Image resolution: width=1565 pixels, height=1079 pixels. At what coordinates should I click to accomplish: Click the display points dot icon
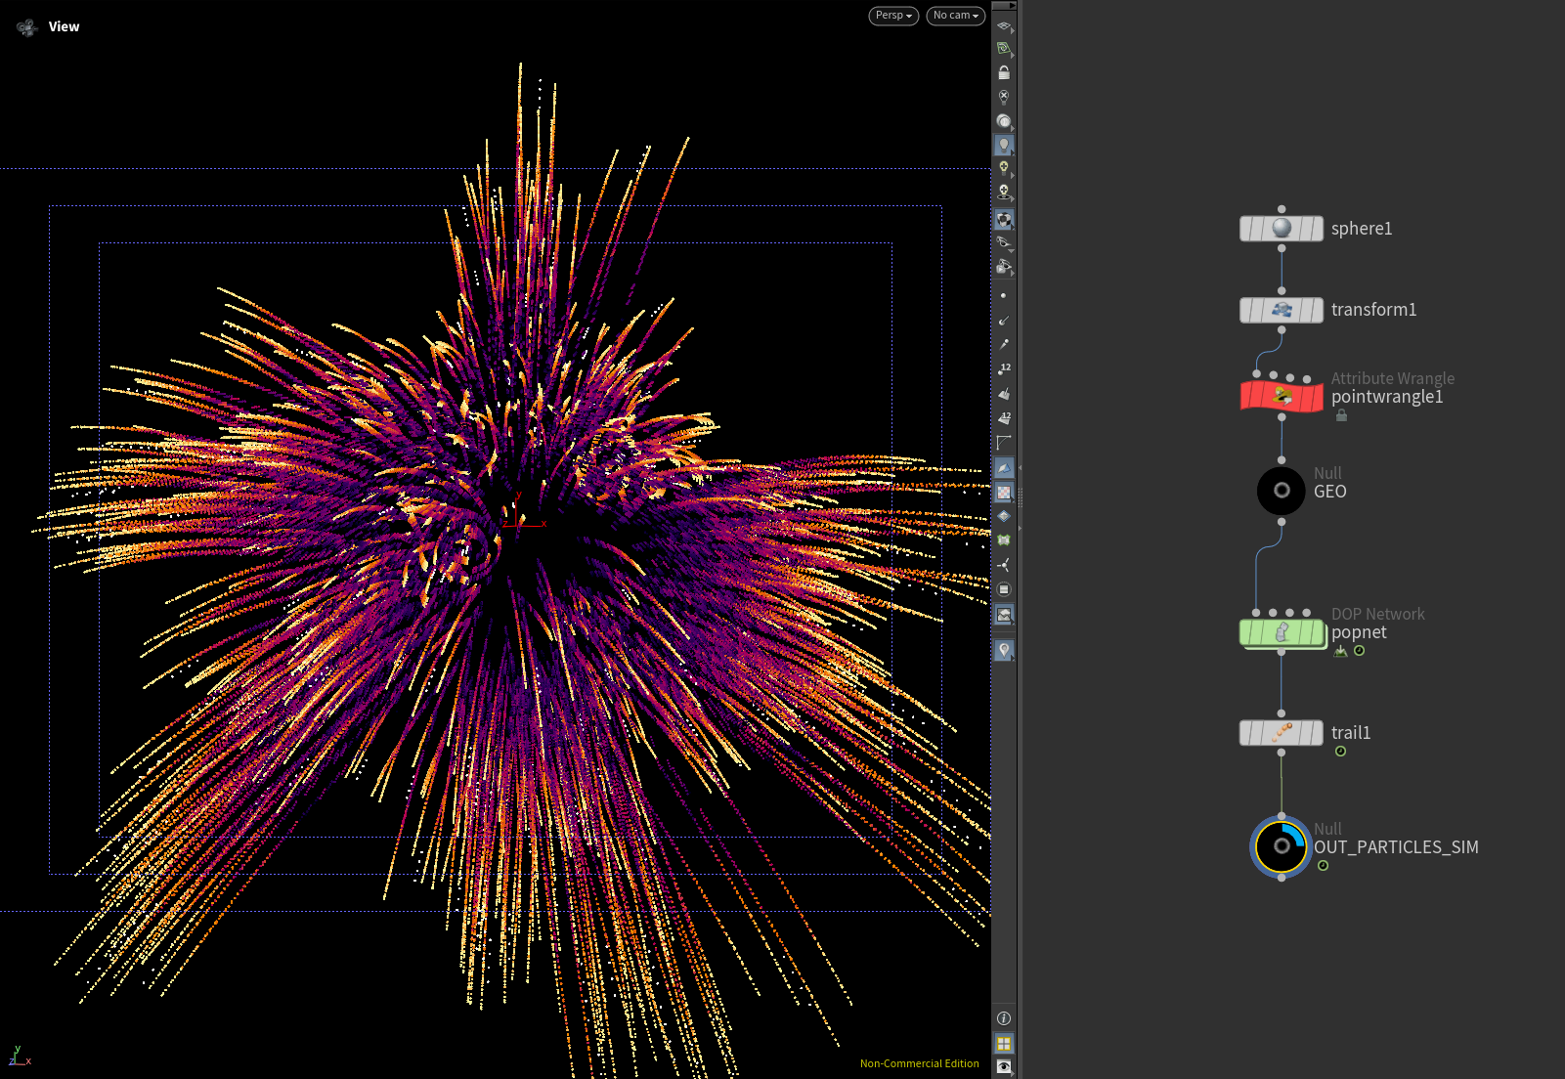coord(1004,295)
